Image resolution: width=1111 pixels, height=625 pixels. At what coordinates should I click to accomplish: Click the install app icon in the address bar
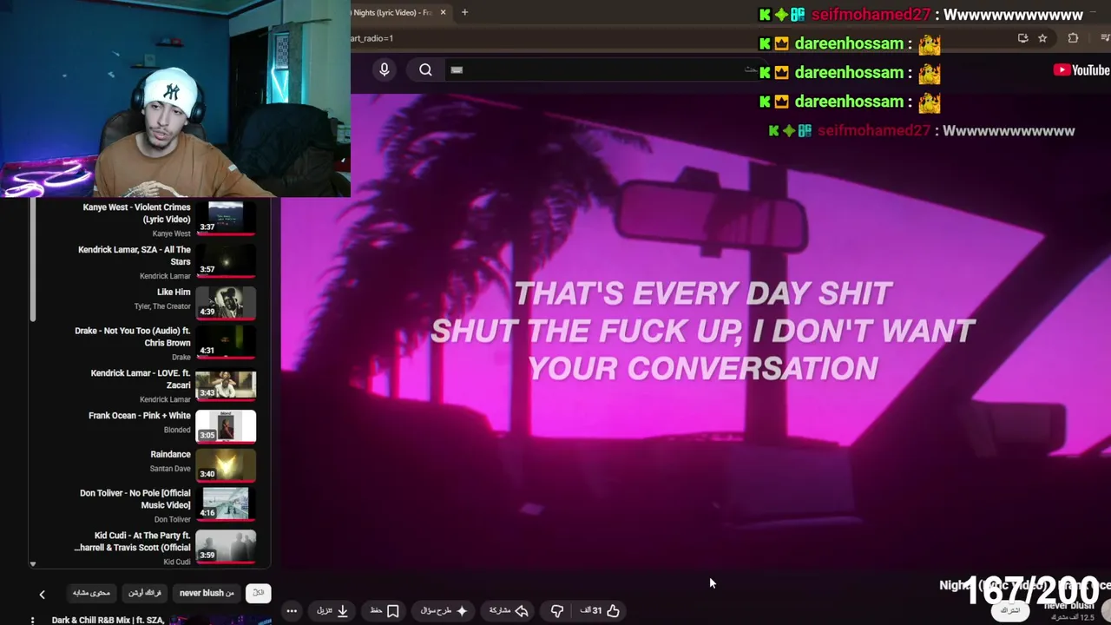click(x=1022, y=38)
